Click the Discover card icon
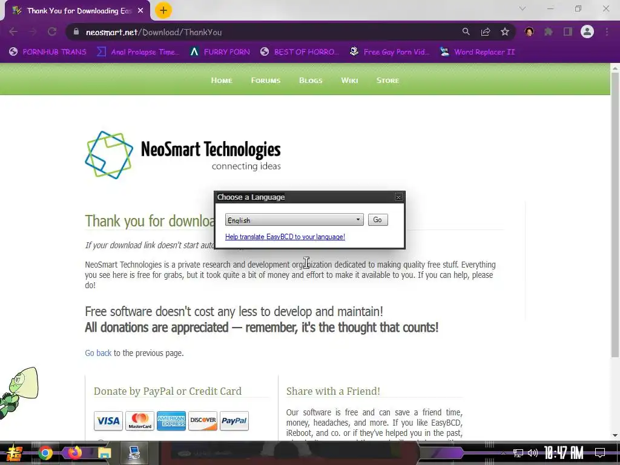 click(x=203, y=421)
